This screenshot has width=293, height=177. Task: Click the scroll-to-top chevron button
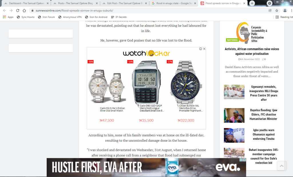282,166
